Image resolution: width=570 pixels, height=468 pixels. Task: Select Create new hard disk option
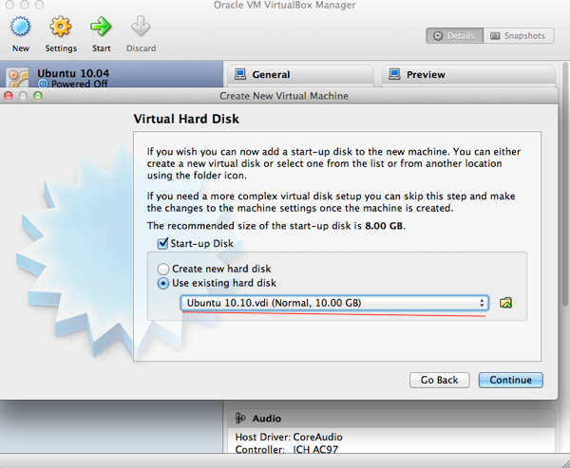tap(163, 269)
